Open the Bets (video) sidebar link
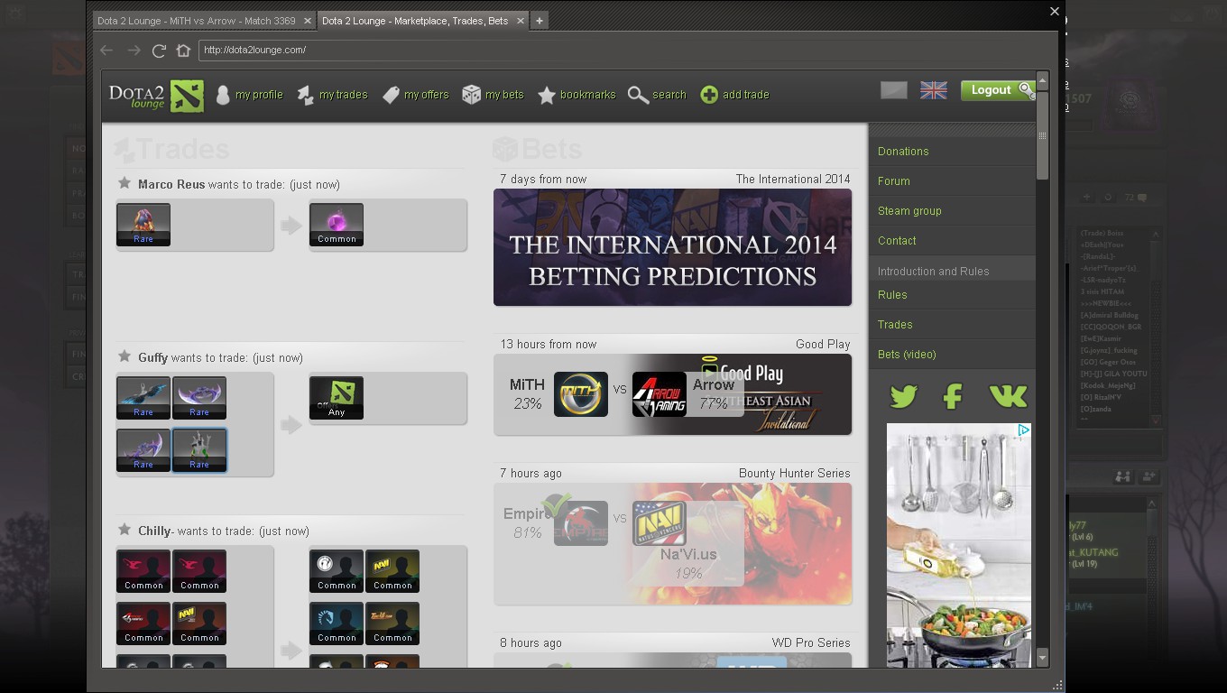Screen dimensions: 1227x693 pos(907,355)
